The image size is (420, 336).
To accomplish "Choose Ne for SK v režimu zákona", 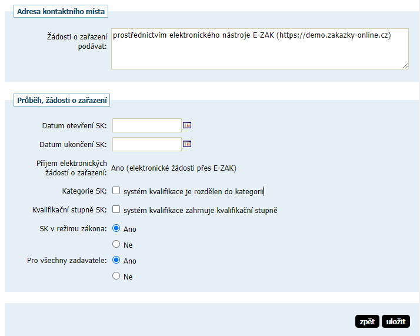I will 116,244.
